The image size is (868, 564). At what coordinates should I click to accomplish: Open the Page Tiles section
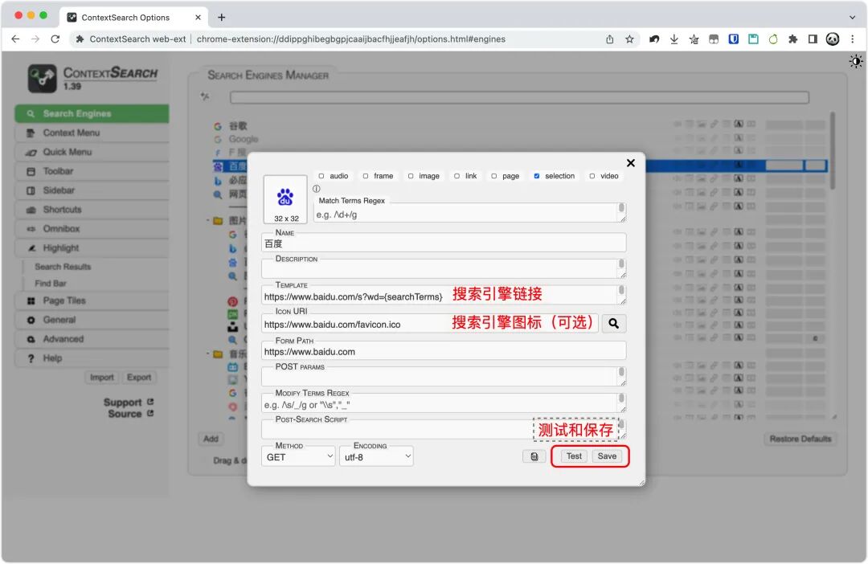pyautogui.click(x=92, y=300)
